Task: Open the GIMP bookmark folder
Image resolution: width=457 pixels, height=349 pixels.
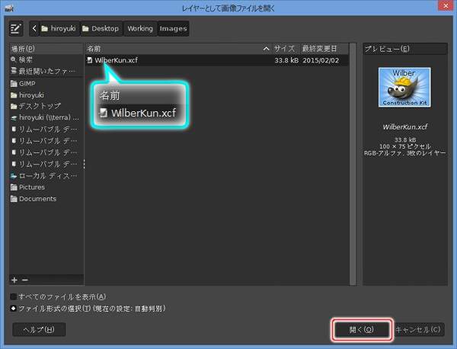Action: click(x=46, y=84)
